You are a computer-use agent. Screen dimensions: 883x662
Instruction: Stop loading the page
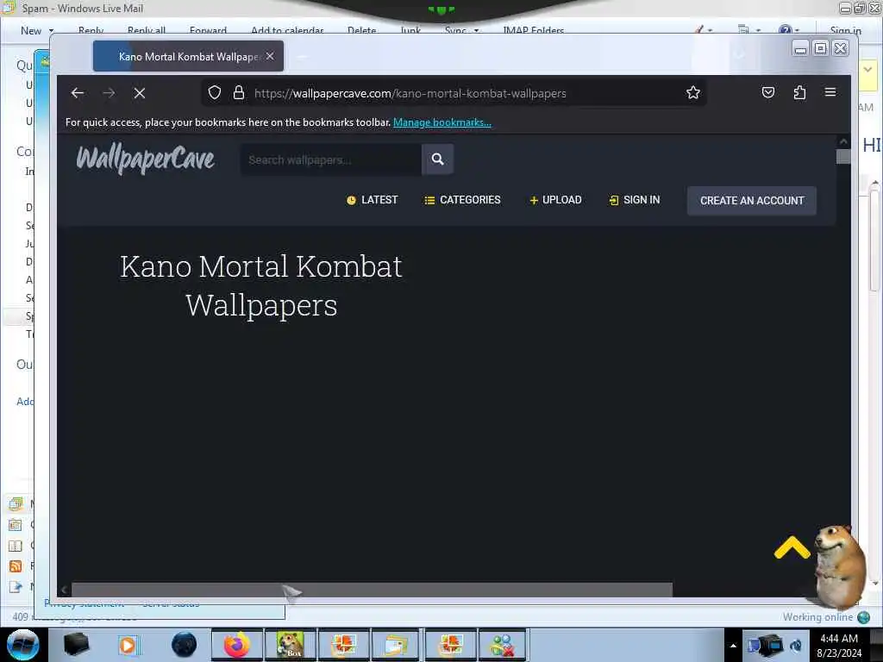140,93
